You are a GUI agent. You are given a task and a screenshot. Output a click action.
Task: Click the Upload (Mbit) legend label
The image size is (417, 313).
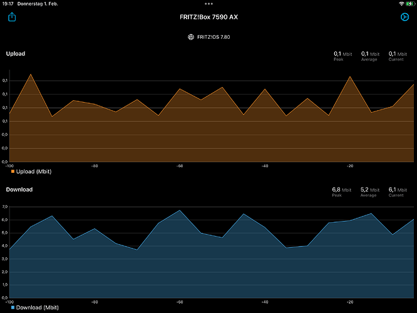[34, 172]
